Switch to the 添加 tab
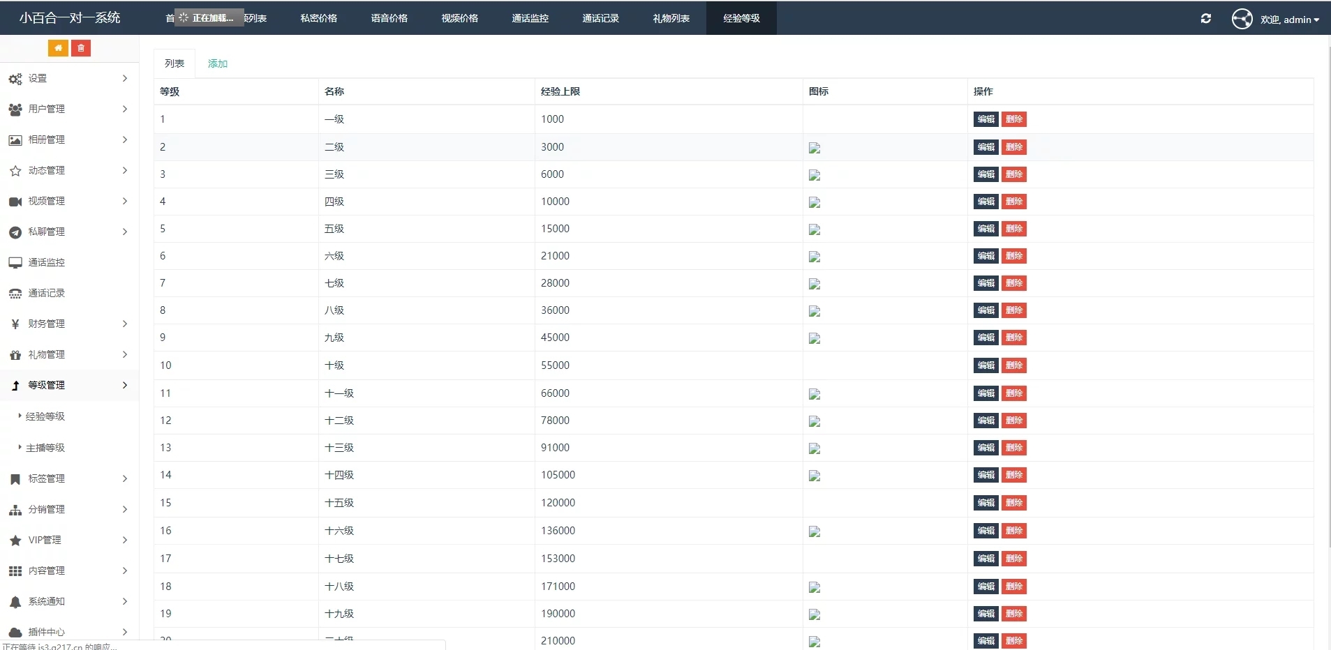1331x650 pixels. point(217,63)
